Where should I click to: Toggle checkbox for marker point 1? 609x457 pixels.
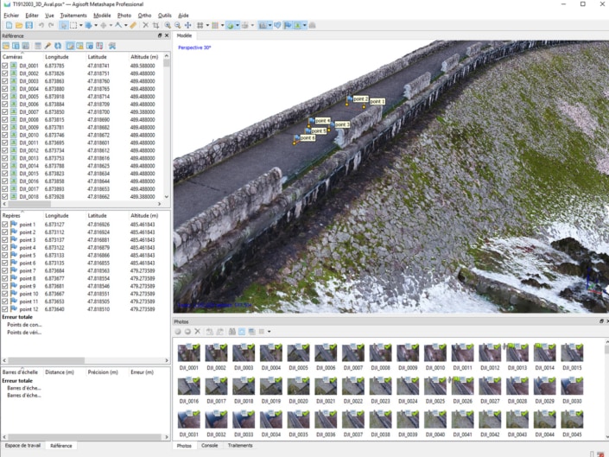(5, 225)
